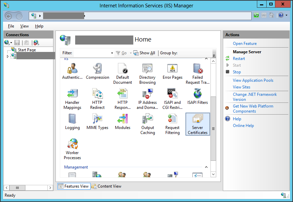Image resolution: width=293 pixels, height=202 pixels.
Task: Click Open Feature in Actions pane
Action: coord(245,44)
